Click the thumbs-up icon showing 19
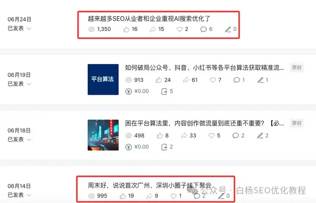The image size is (316, 203). coord(123,196)
